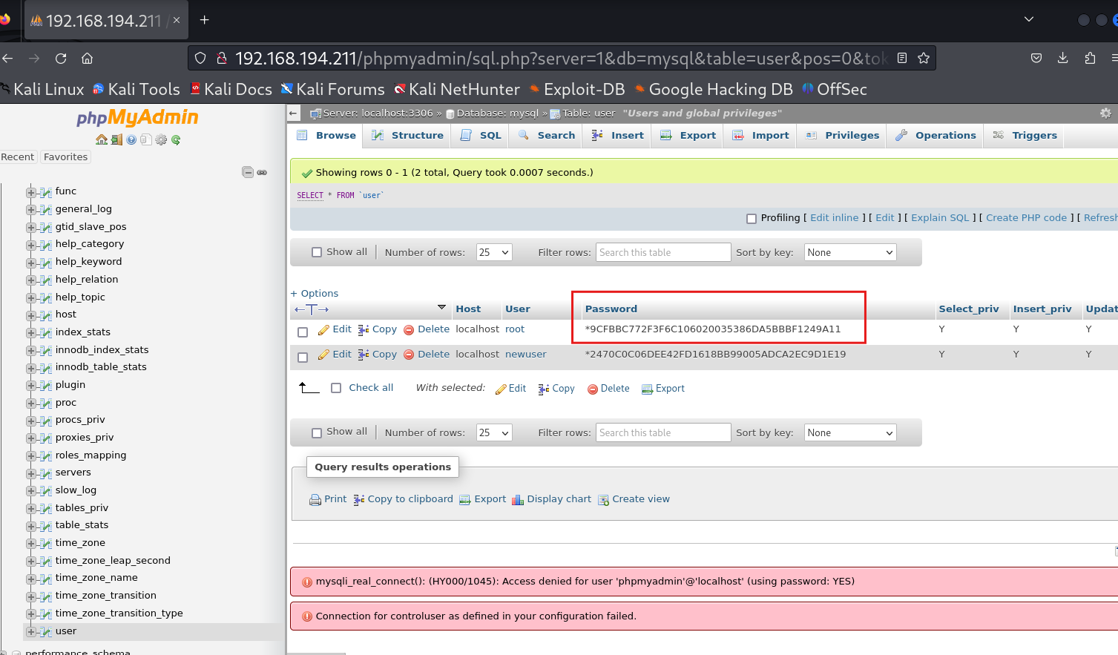Click Create PHP code link
1118x655 pixels.
coord(1026,217)
